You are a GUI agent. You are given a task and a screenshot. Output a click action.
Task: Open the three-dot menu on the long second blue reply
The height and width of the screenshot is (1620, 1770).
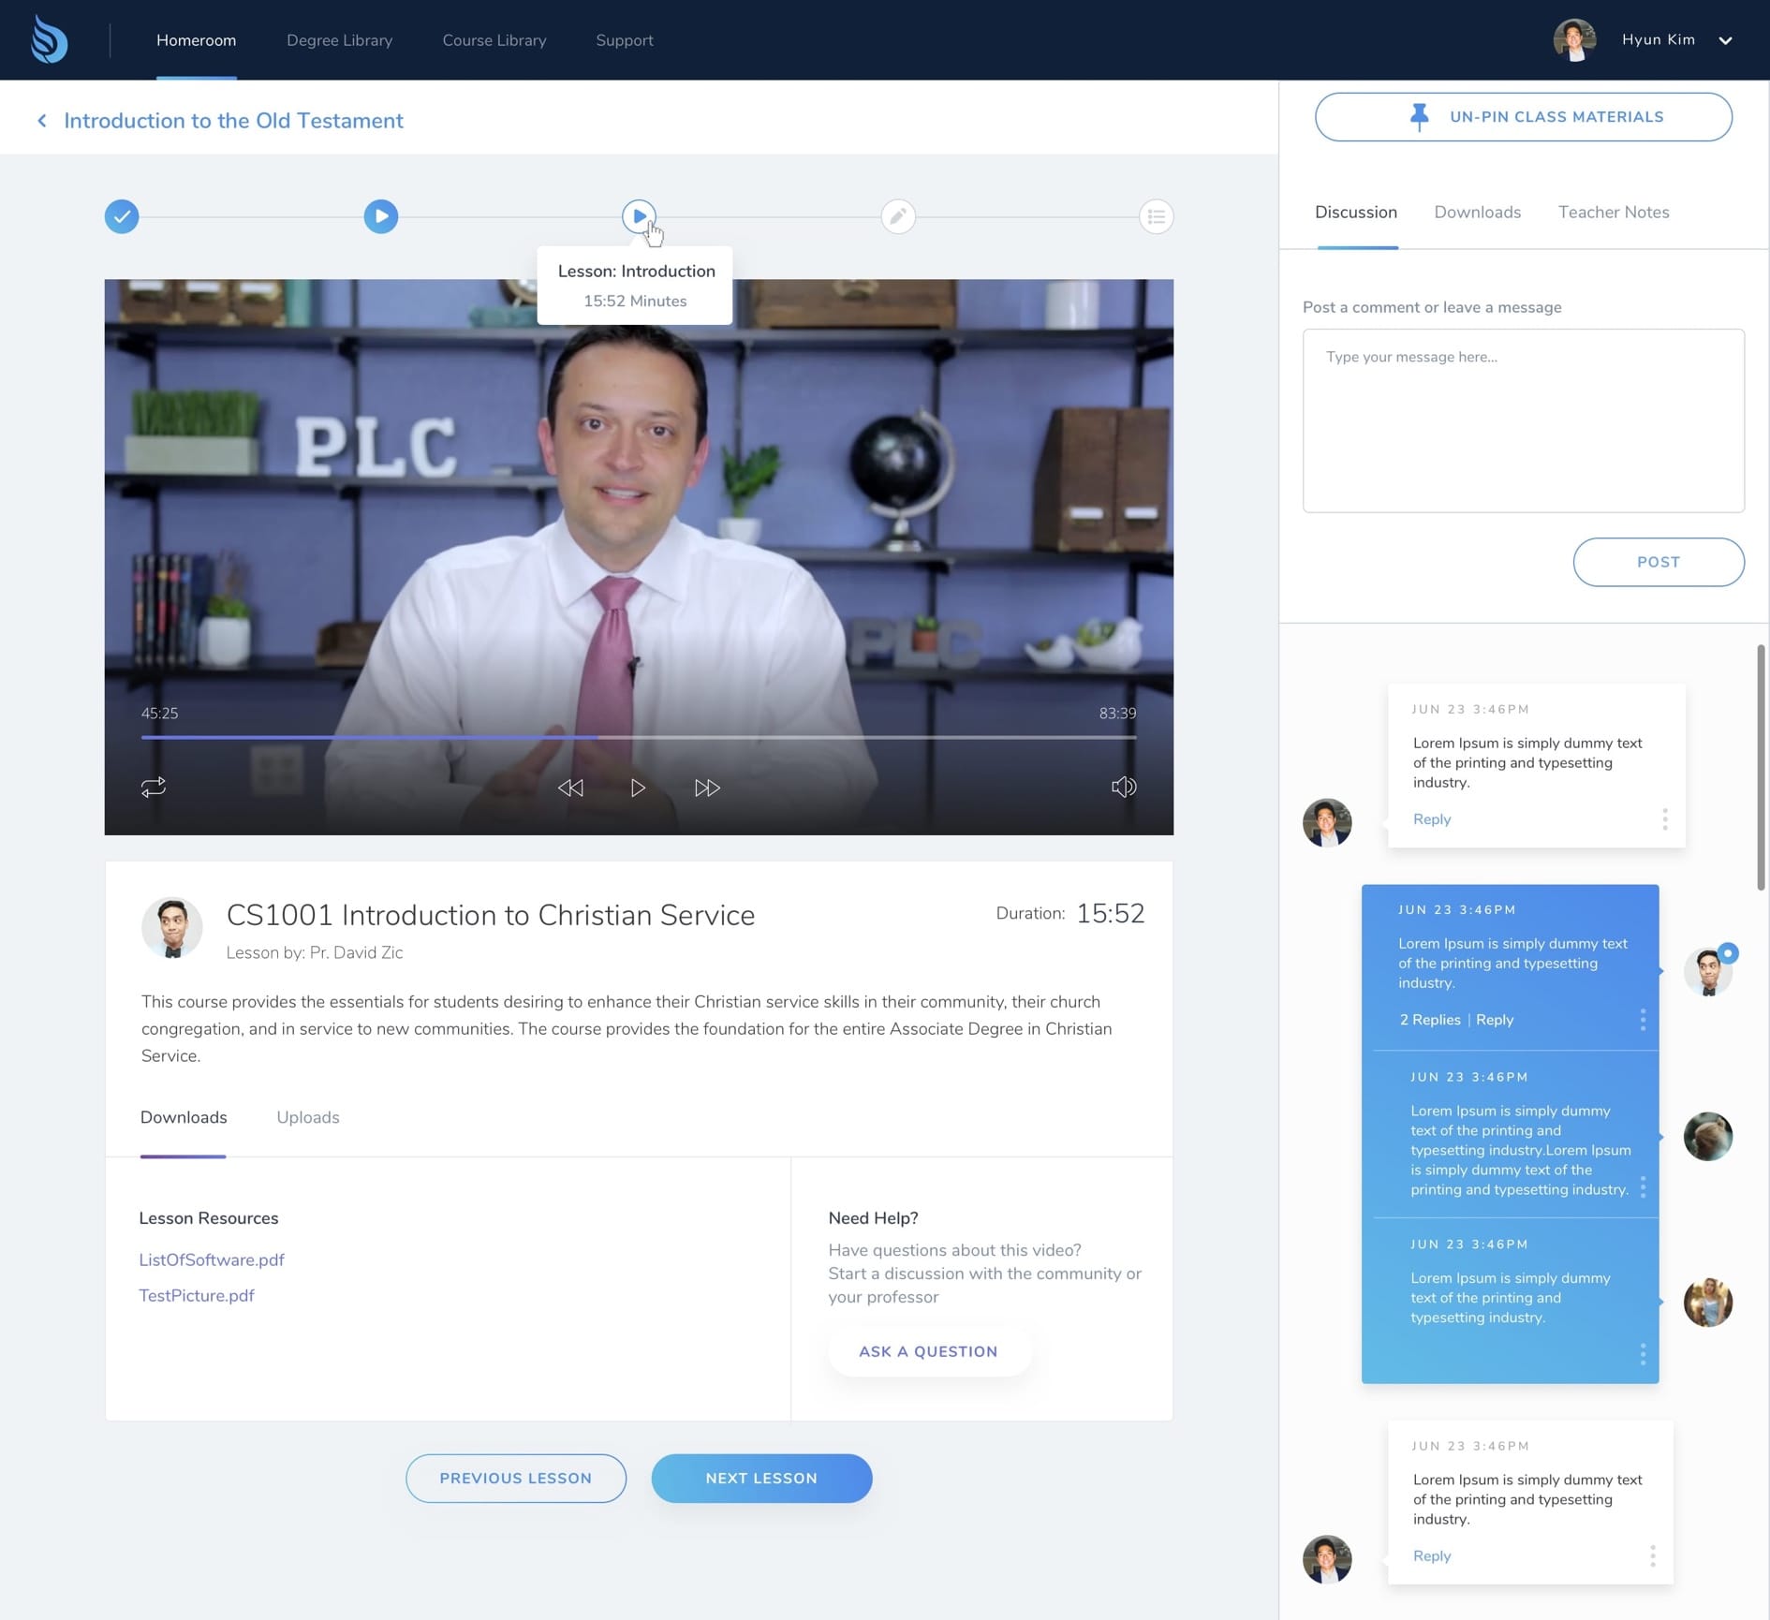tap(1643, 1186)
